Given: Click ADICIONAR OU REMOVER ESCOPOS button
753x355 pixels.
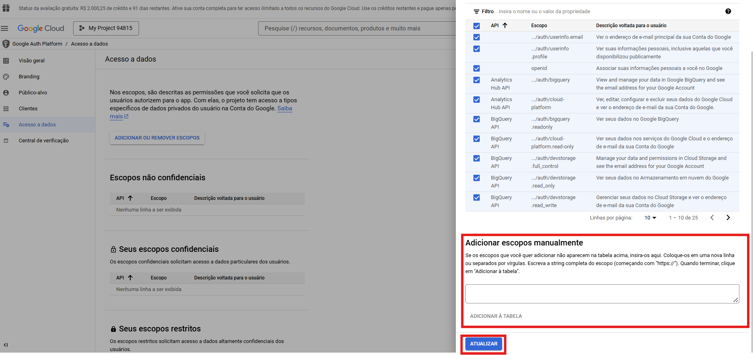Looking at the screenshot, I should point(157,138).
